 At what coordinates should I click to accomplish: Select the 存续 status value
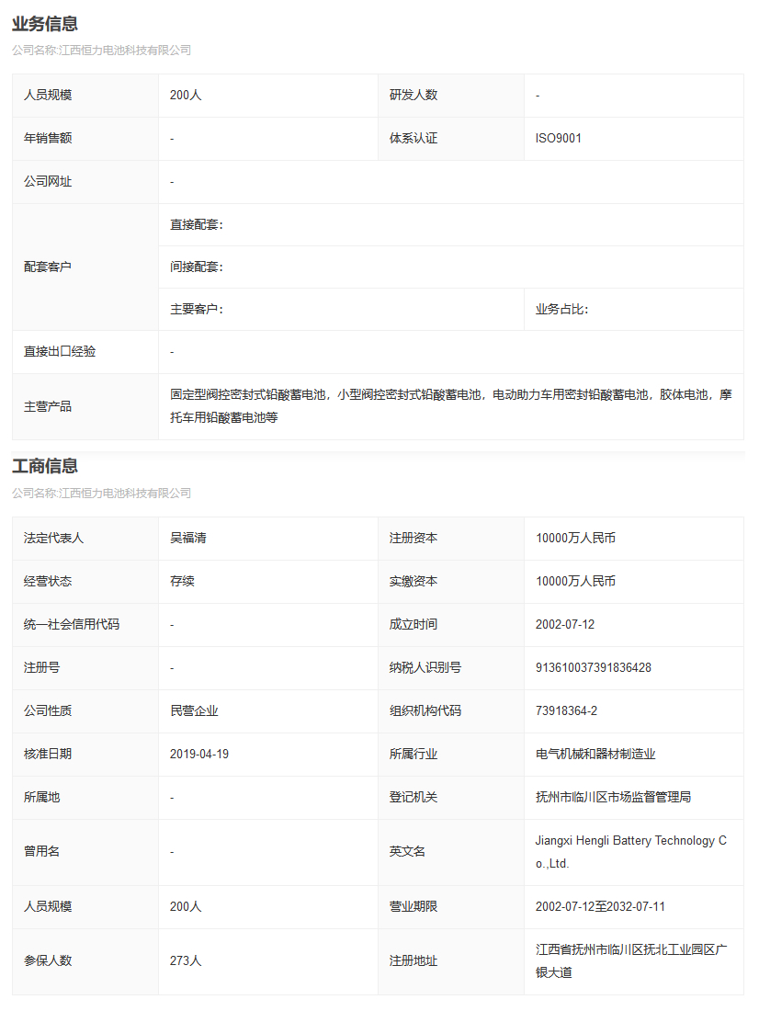(x=183, y=581)
